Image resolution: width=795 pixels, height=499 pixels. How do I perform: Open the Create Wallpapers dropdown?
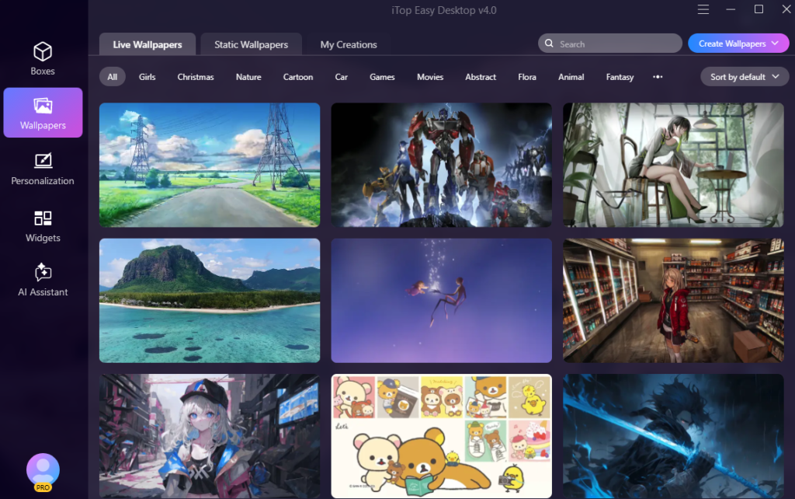point(738,44)
